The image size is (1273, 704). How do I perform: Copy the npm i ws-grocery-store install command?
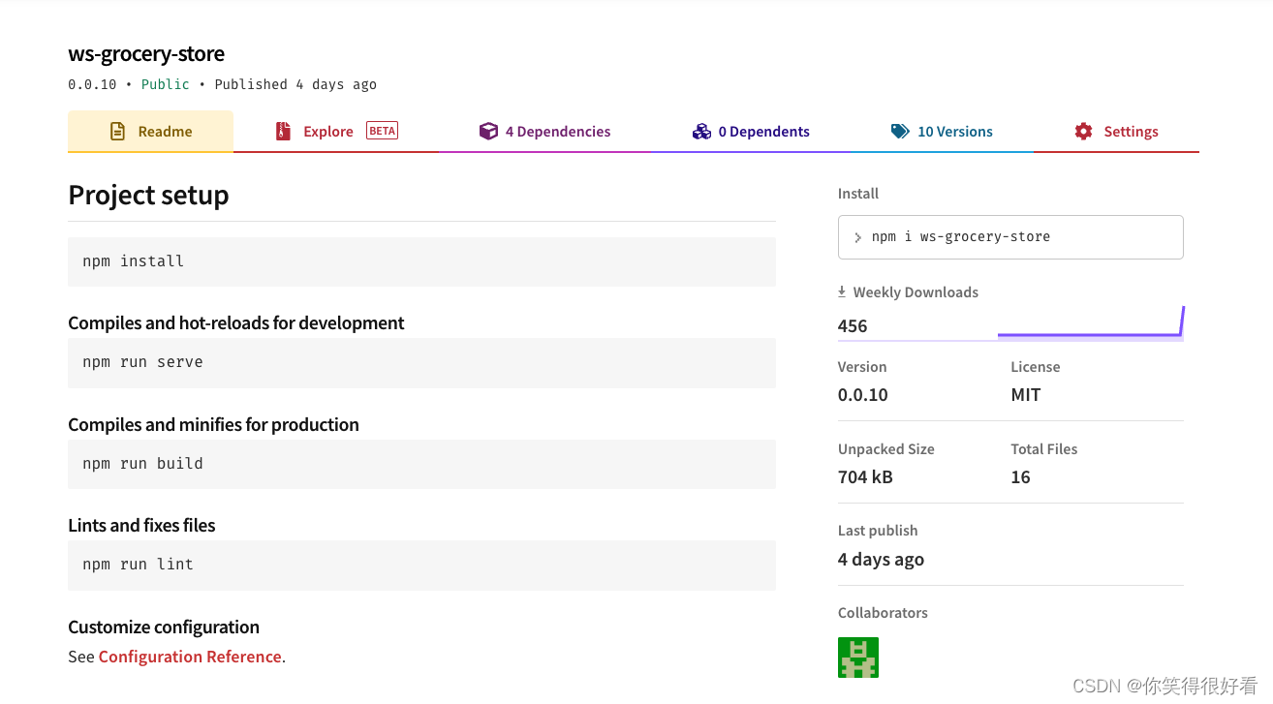(1010, 237)
